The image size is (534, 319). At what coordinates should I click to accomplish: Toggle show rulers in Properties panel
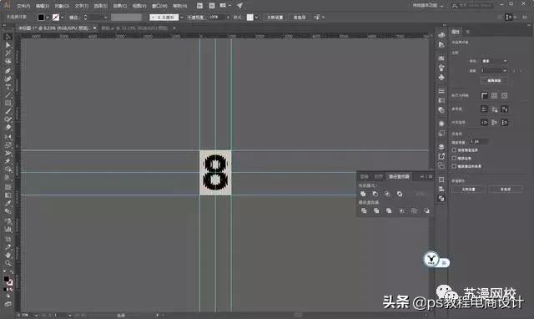(x=484, y=96)
